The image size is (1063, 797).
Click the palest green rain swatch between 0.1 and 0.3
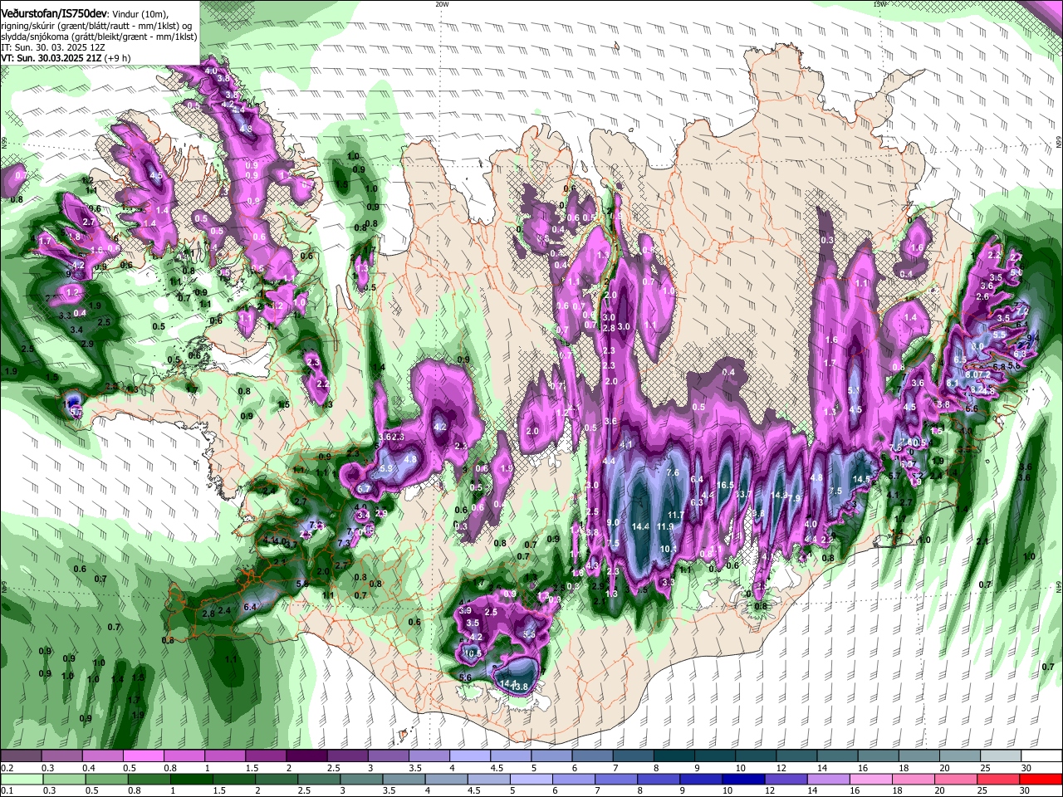pyautogui.click(x=22, y=779)
